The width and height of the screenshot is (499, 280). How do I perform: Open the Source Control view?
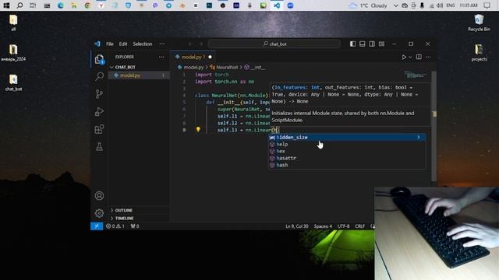99,94
